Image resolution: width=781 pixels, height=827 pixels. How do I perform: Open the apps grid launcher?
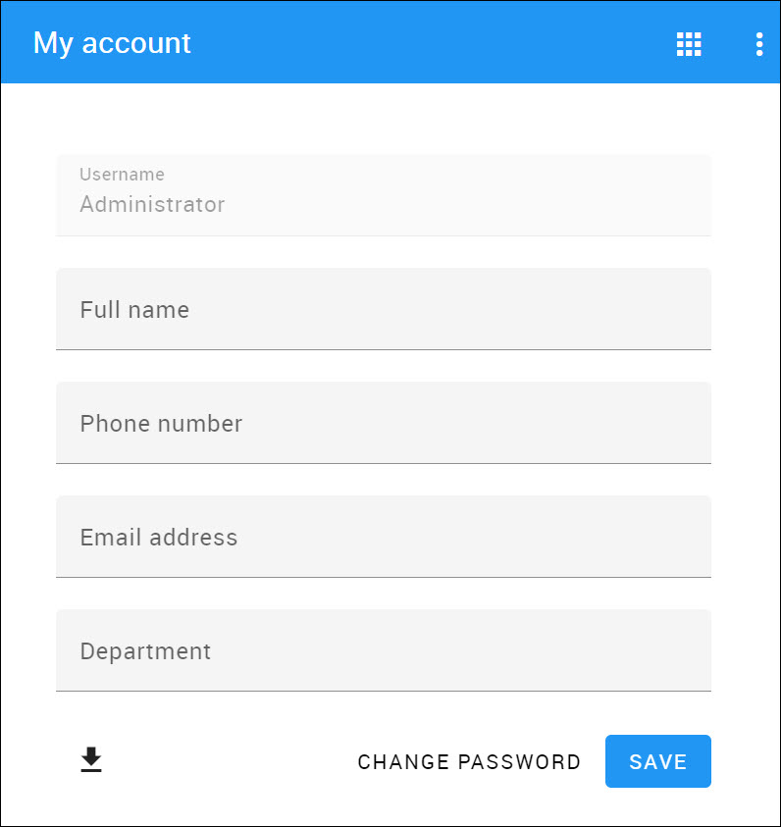[x=689, y=44]
